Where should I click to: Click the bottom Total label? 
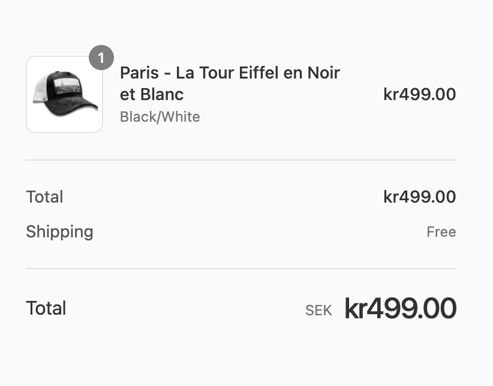pyautogui.click(x=46, y=308)
